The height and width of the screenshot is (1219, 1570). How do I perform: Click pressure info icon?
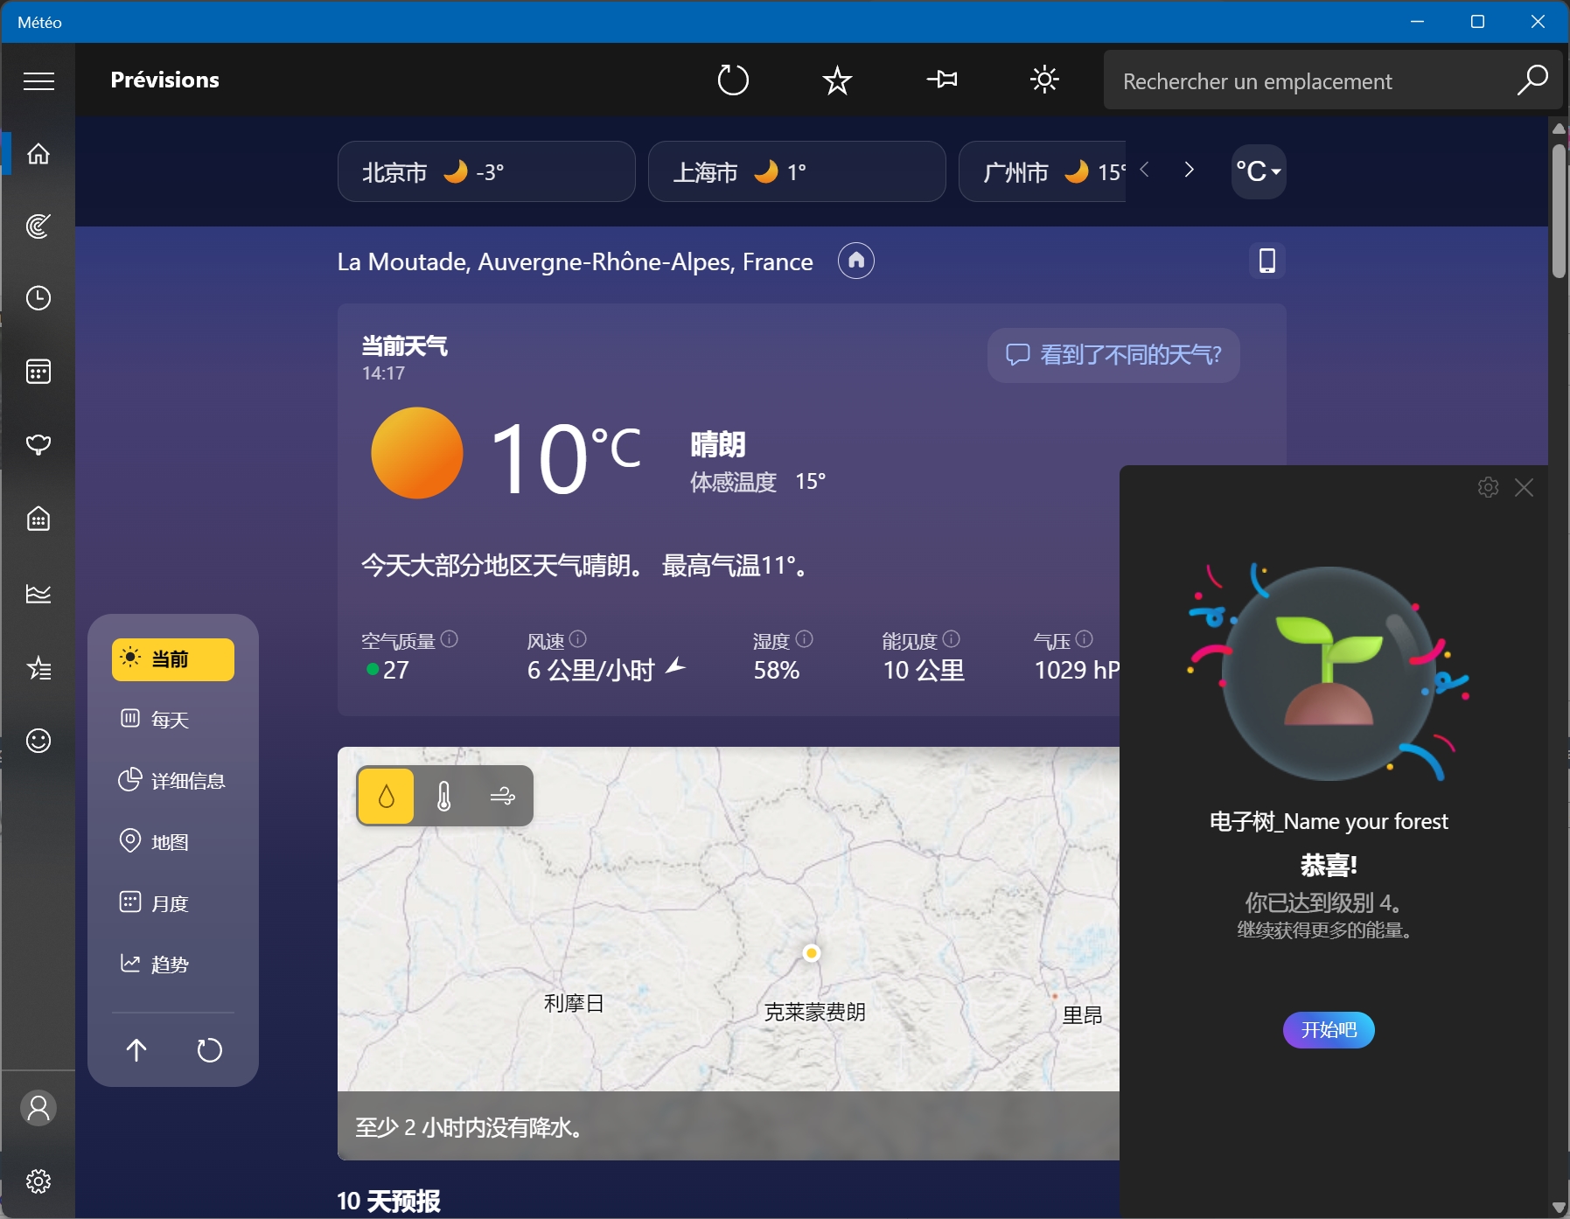pos(1085,639)
